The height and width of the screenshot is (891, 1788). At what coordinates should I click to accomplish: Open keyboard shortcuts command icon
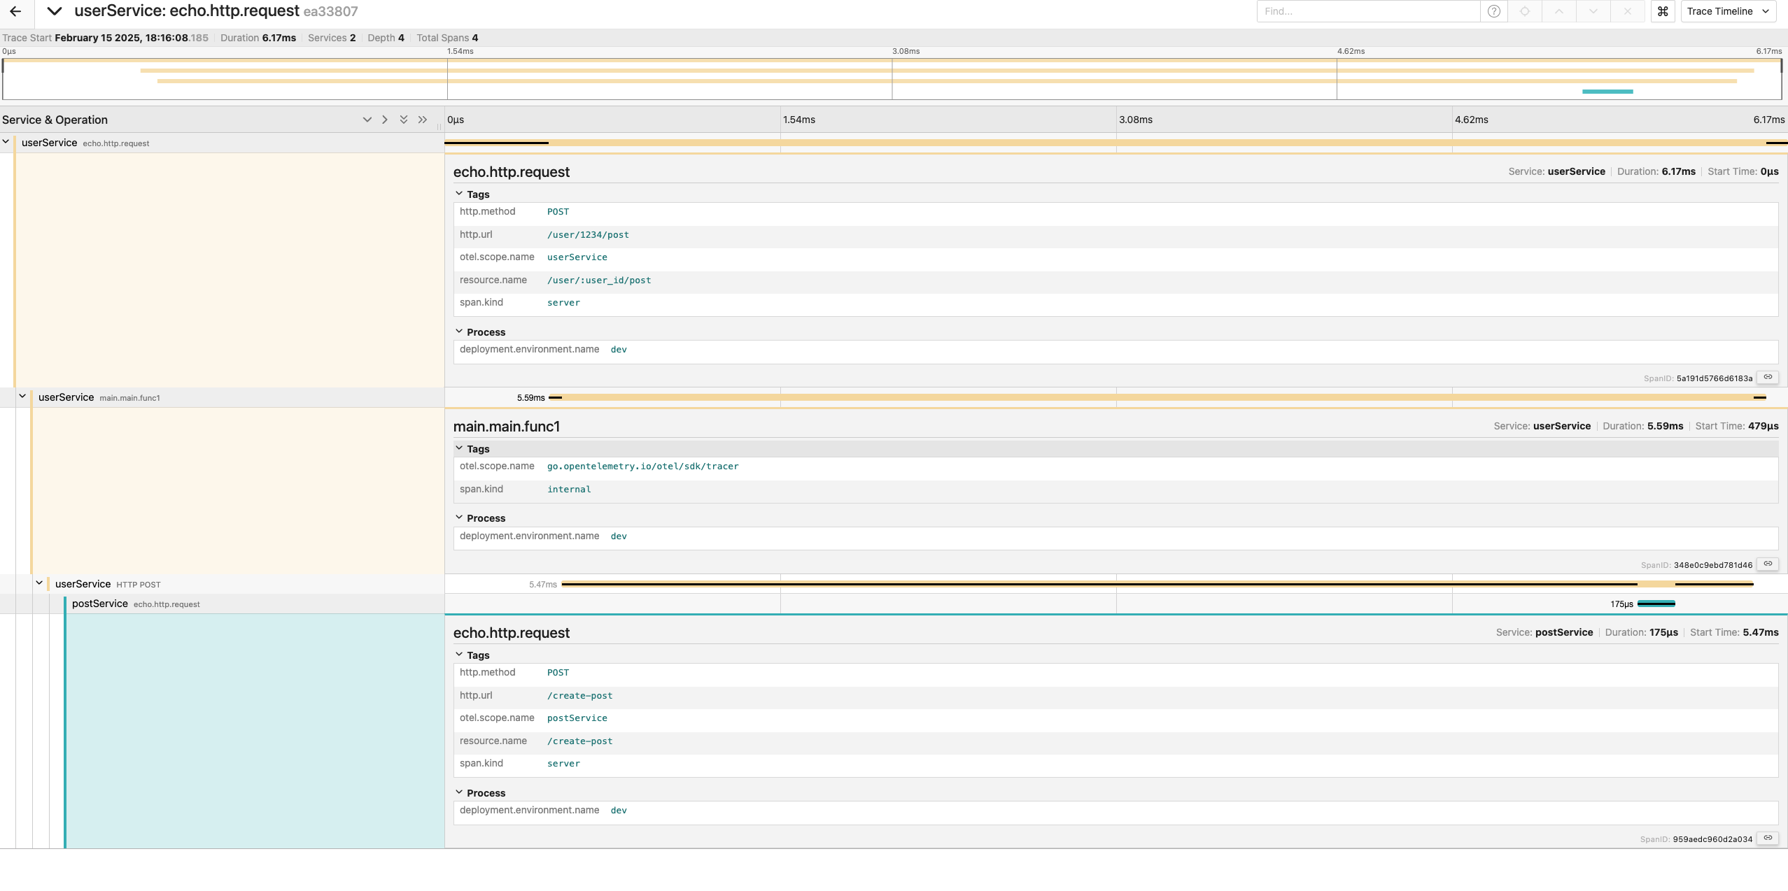[1663, 11]
